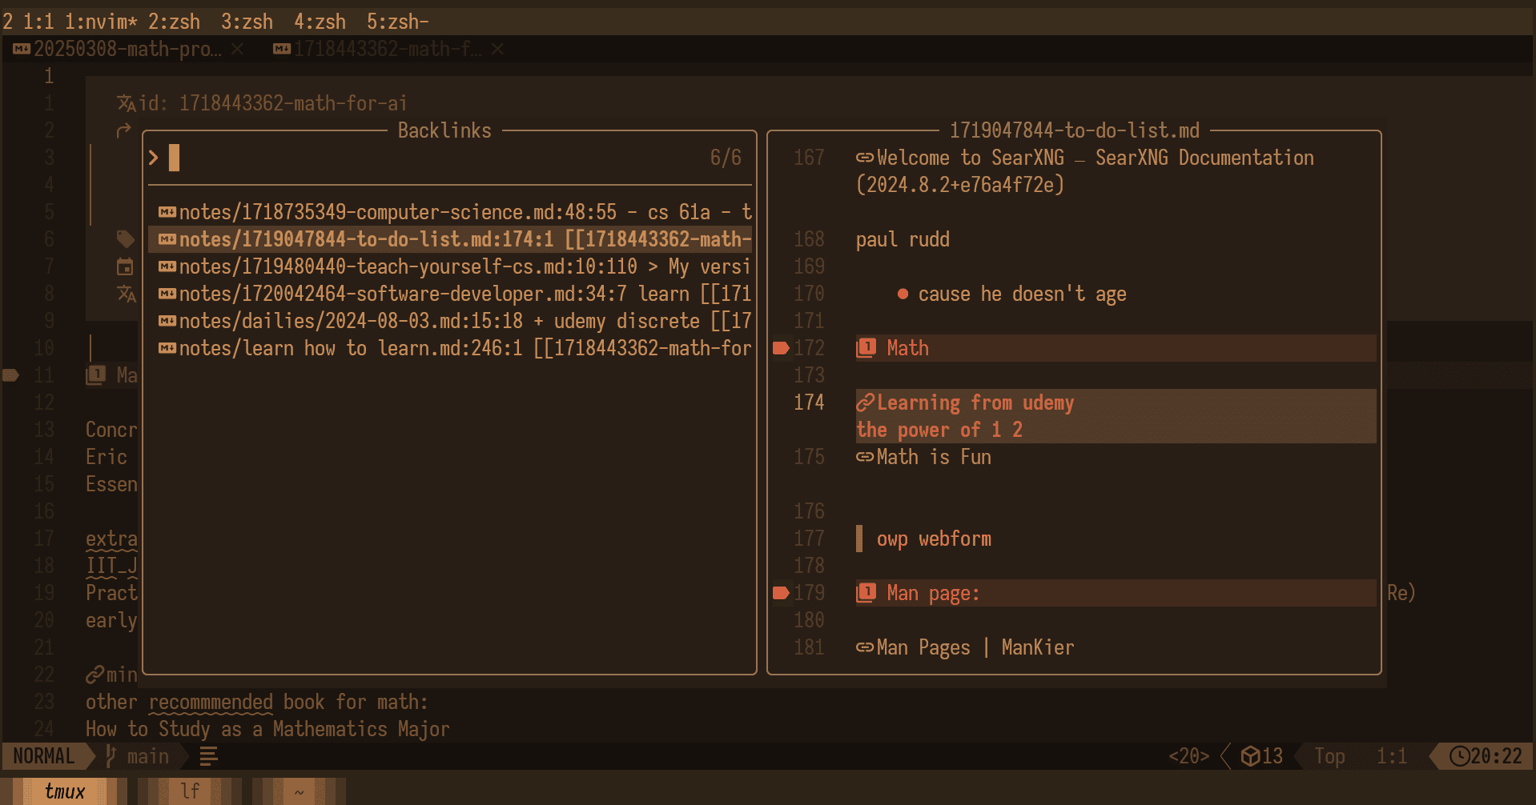Click the git branch icon beside main

point(111,756)
